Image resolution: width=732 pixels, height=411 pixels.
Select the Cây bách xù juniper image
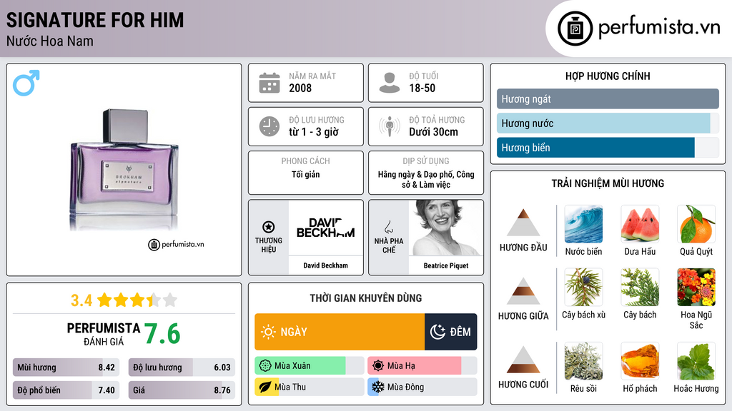pyautogui.click(x=583, y=287)
